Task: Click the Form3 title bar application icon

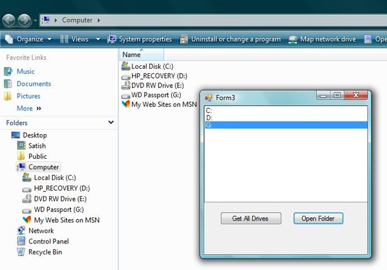Action: 209,98
